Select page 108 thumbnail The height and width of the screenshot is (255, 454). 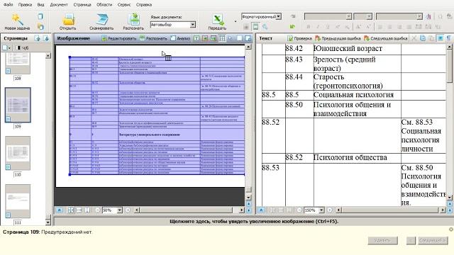coord(18,64)
